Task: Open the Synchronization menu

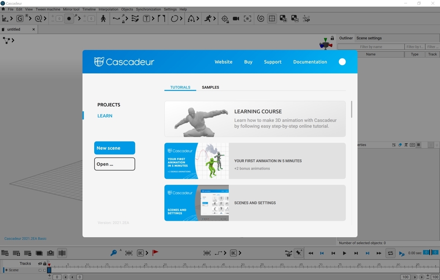Action: point(148,9)
